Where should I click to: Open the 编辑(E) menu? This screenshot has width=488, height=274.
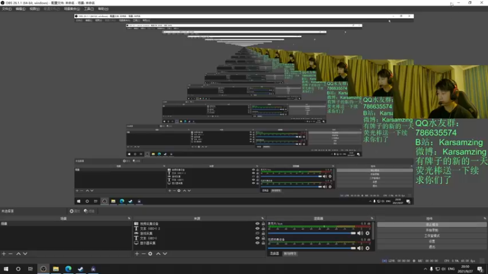click(21, 9)
